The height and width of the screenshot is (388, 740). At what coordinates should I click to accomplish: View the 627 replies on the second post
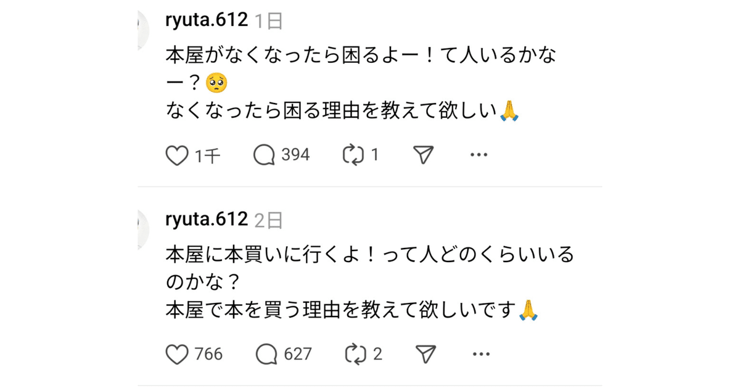[268, 353]
